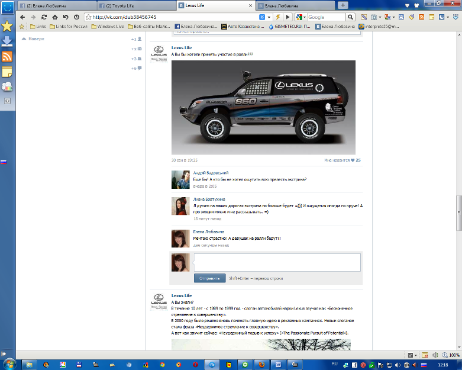Click the address bar URL field
Image resolution: width=462 pixels, height=370 pixels.
pyautogui.click(x=175, y=17)
